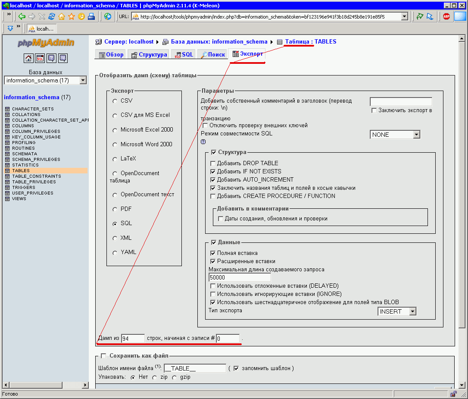Screen dimensions: 468x399
Task: Select the CSV export format
Action: click(x=115, y=101)
